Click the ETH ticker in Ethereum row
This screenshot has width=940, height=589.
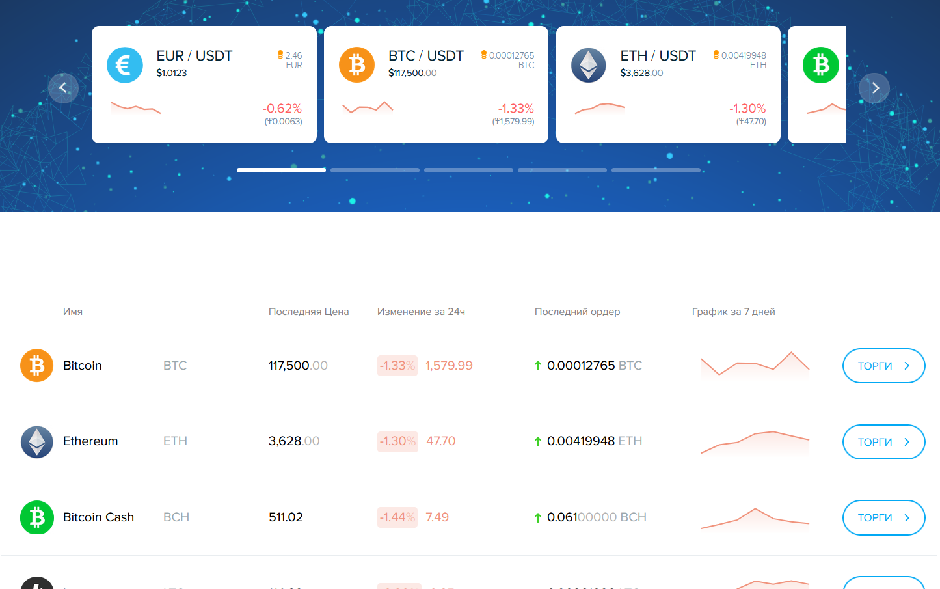coord(175,441)
